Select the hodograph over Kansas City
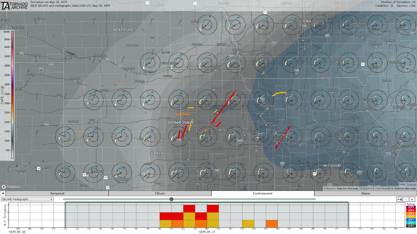Image resolution: width=417 pixels, height=234 pixels. click(292, 136)
